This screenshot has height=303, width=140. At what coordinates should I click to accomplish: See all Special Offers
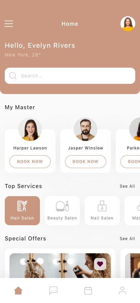coord(127,239)
